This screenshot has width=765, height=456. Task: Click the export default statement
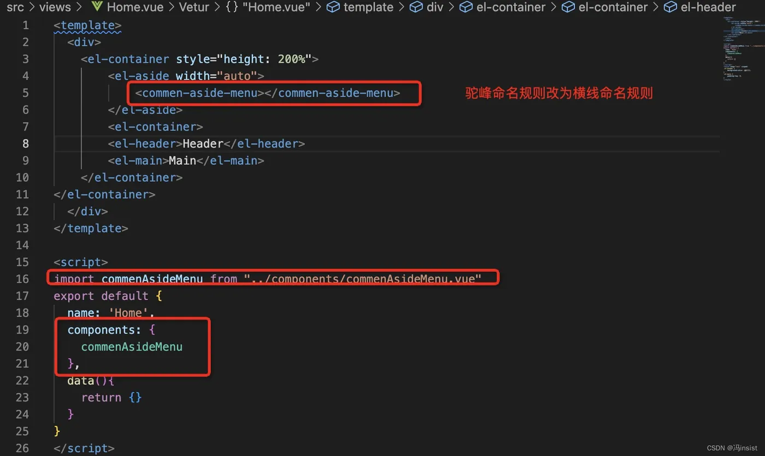coord(101,296)
